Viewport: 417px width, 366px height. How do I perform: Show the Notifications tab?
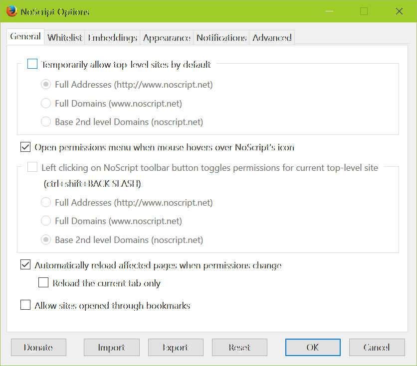[x=221, y=38]
